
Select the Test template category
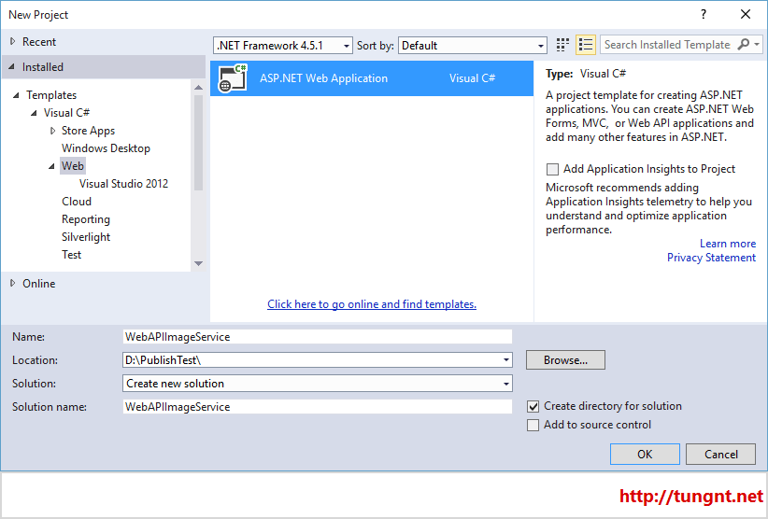pyautogui.click(x=72, y=254)
